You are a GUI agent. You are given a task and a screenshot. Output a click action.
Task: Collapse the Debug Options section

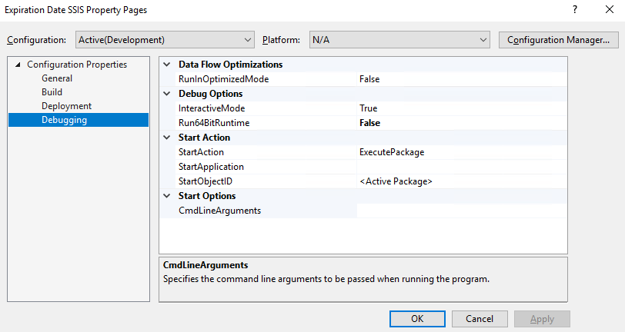(x=167, y=94)
